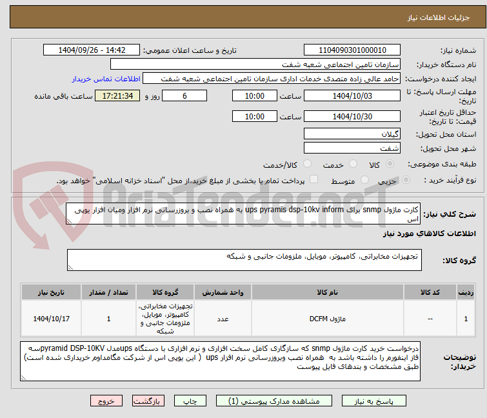Select the 'کالا/خدمت' radio button

tap(307, 164)
